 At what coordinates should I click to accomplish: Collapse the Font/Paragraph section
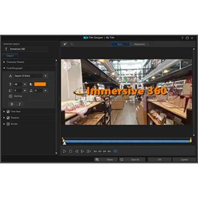coord(4,68)
